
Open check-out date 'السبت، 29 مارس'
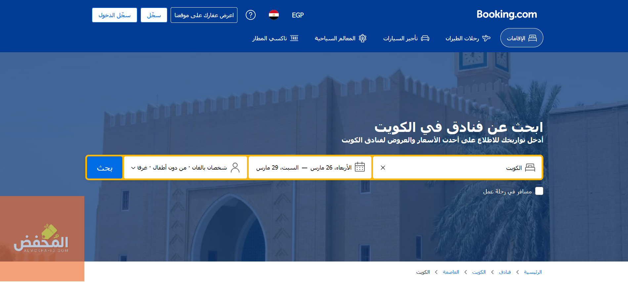tap(277, 168)
